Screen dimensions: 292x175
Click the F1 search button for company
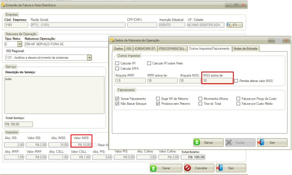coord(235,25)
